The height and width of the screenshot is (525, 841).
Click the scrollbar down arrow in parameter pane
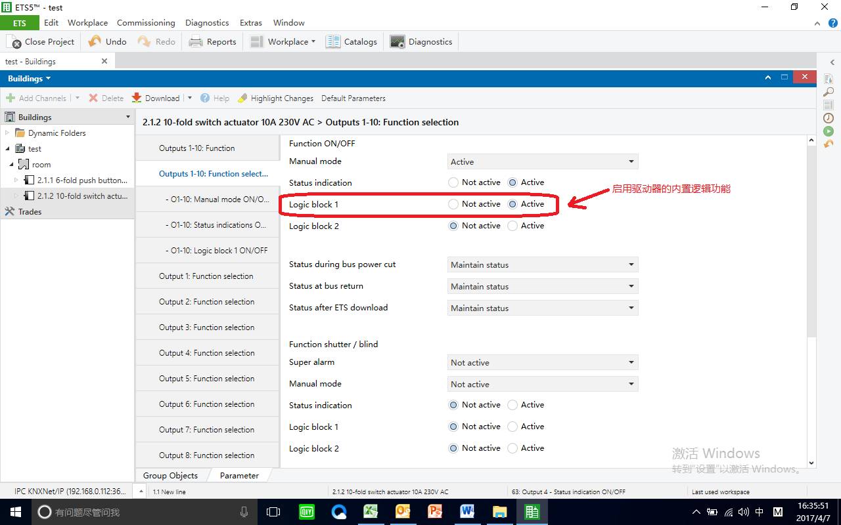tap(811, 463)
